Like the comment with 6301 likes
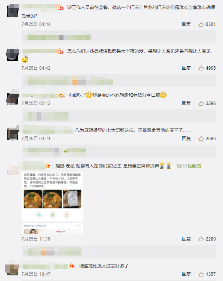This screenshot has width=223, height=281. pyautogui.click(x=201, y=24)
